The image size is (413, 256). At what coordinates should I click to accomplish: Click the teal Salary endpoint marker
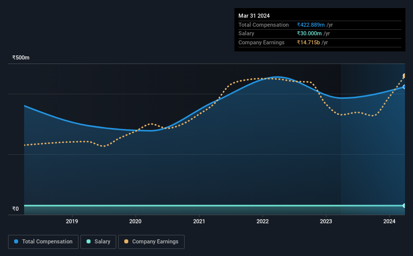(x=404, y=206)
